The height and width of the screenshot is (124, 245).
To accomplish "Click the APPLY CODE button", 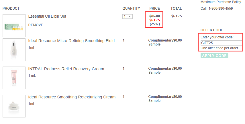I will [x=214, y=56].
